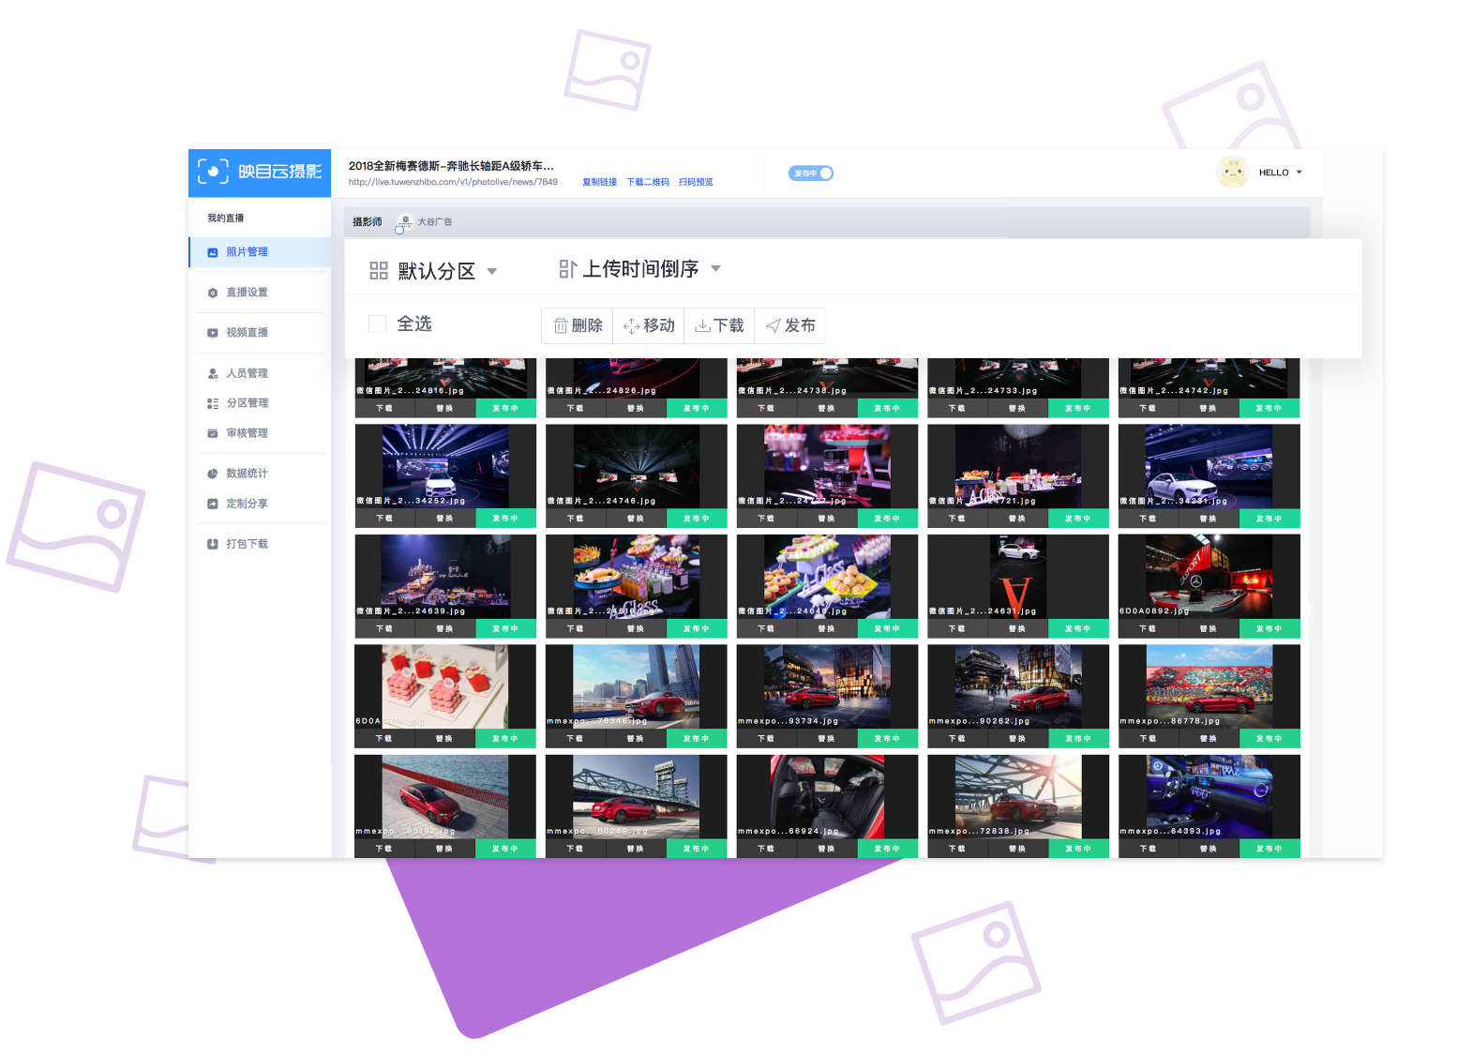This screenshot has width=1472, height=1054.
Task: Click the 扫码预览 link
Action: point(696,182)
